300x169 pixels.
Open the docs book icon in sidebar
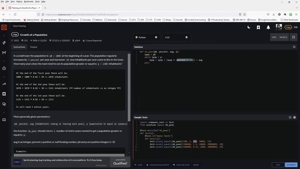tap(4, 120)
